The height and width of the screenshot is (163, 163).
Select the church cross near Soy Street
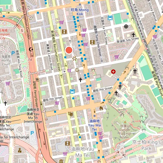point(133,35)
